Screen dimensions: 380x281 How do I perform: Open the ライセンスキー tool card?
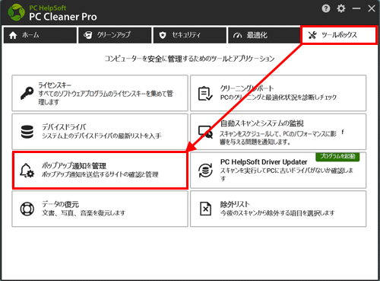pyautogui.click(x=100, y=93)
